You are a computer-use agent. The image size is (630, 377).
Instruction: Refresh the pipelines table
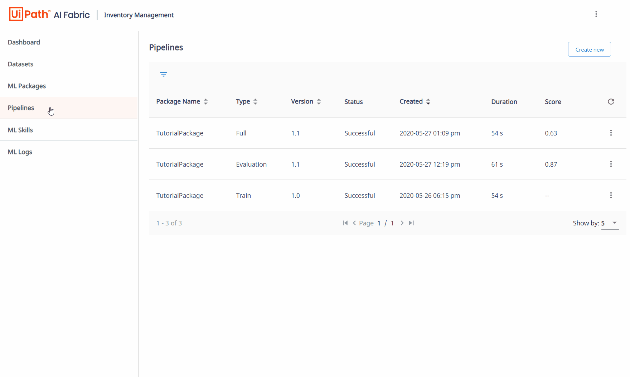(x=611, y=102)
